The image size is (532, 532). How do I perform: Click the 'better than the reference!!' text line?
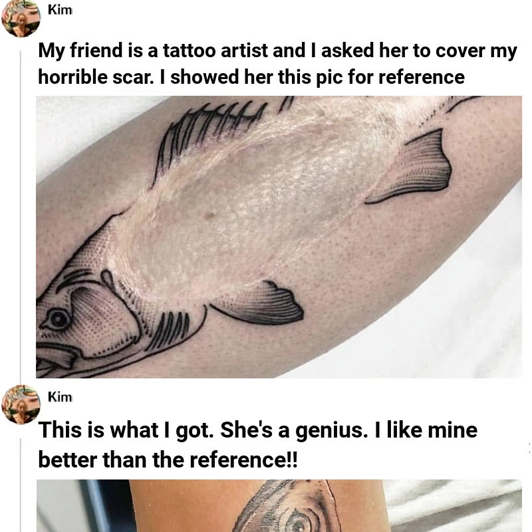(x=168, y=460)
